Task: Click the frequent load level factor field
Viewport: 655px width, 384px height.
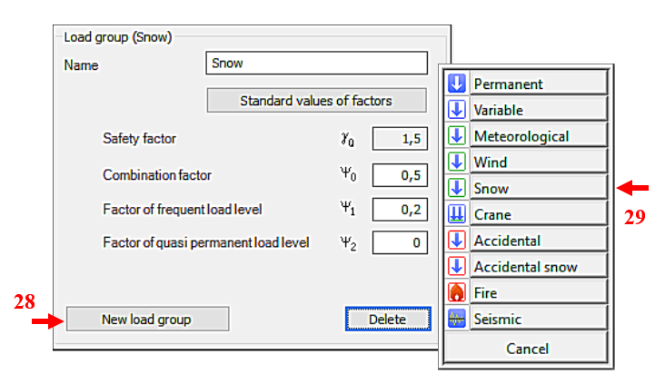Action: pos(400,209)
